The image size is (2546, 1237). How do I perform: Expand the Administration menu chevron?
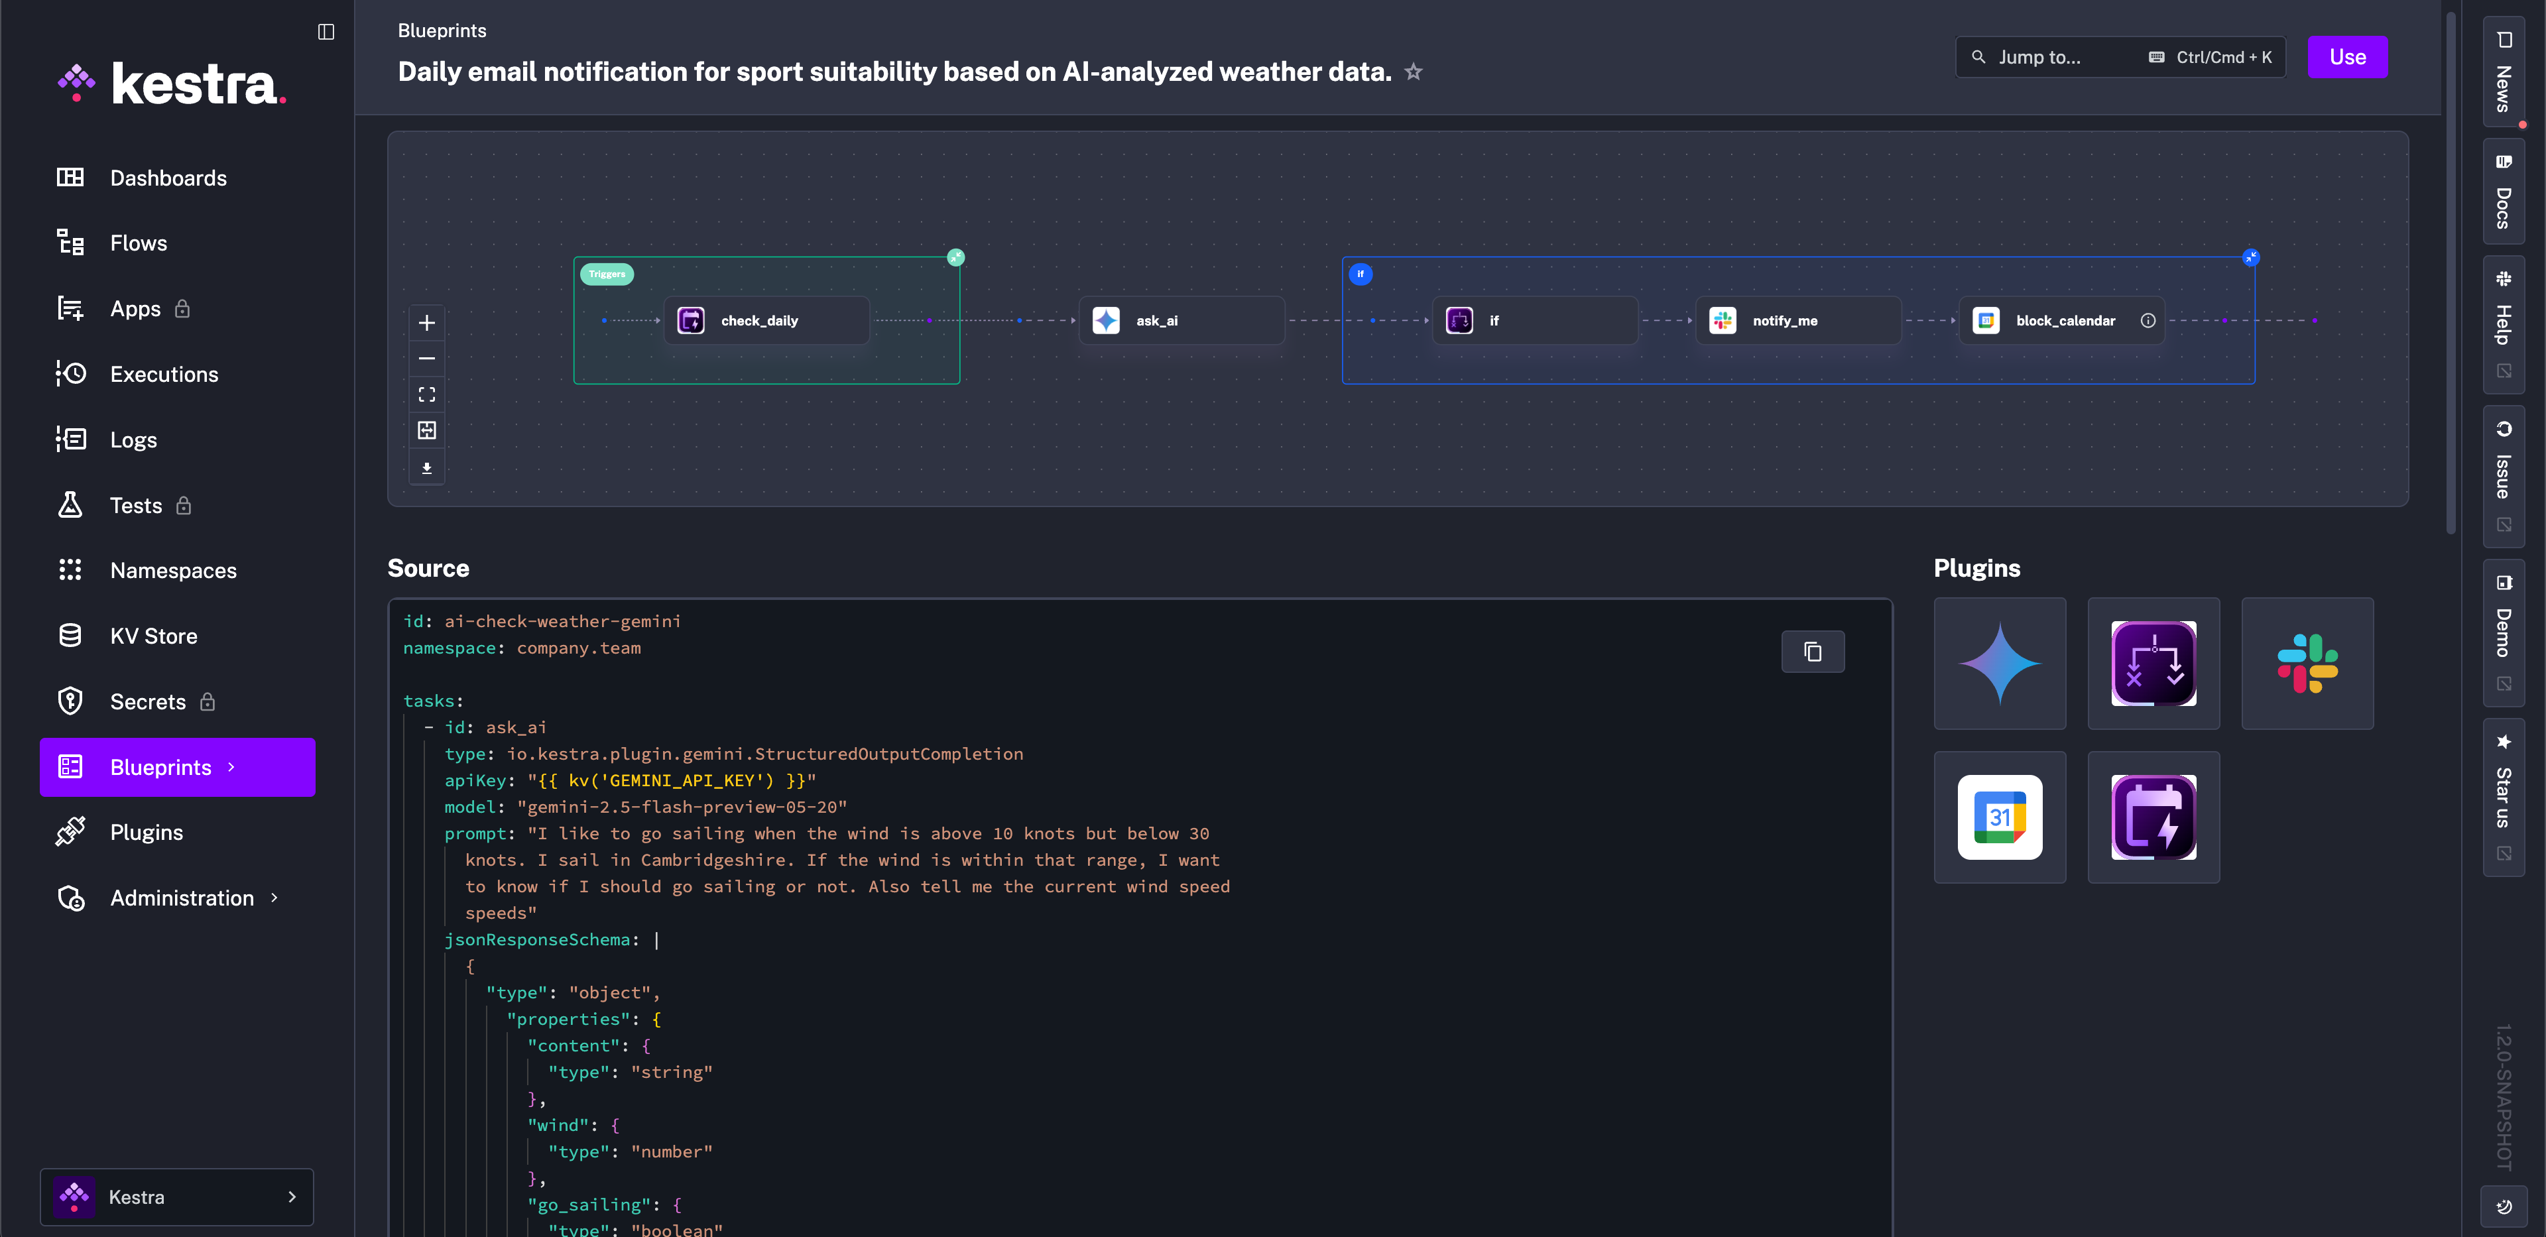(x=274, y=897)
